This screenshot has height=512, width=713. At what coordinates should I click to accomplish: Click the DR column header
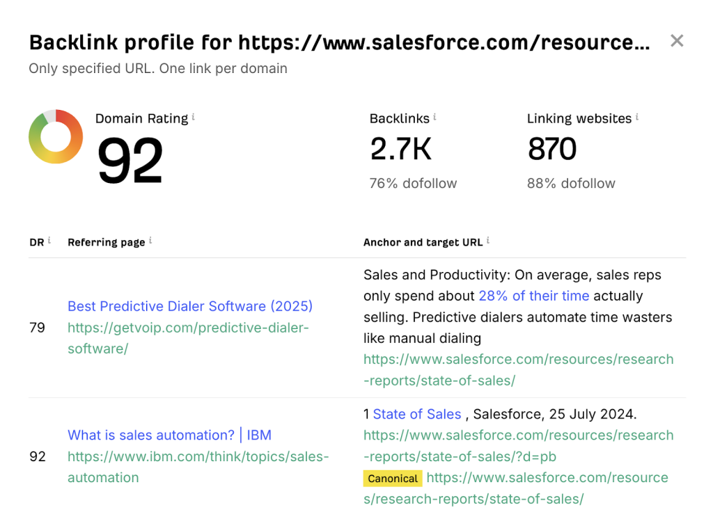click(36, 242)
